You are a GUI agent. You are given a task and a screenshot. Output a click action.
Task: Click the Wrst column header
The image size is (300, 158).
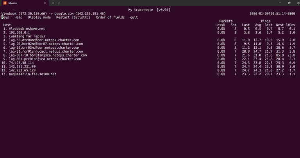(280, 25)
